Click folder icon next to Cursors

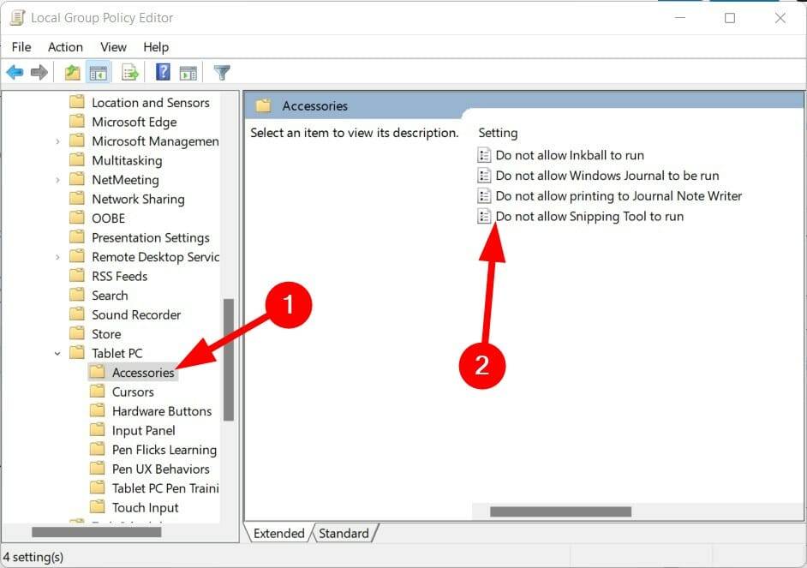tap(97, 392)
